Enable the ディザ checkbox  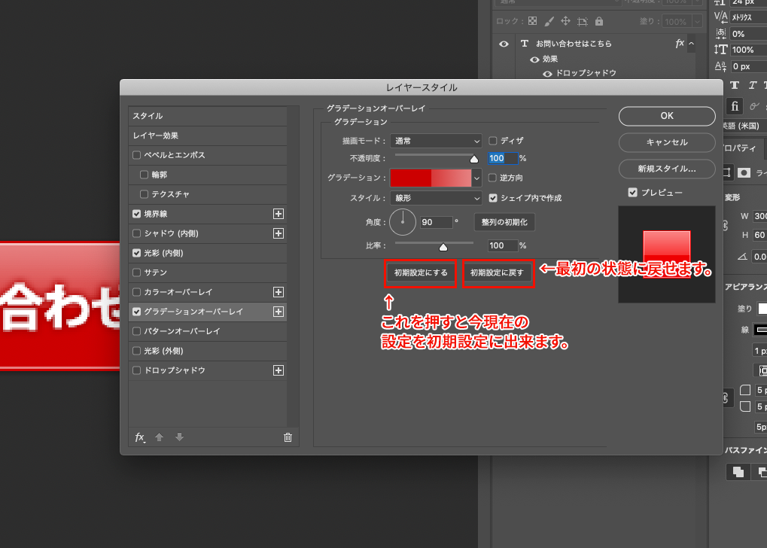(493, 141)
